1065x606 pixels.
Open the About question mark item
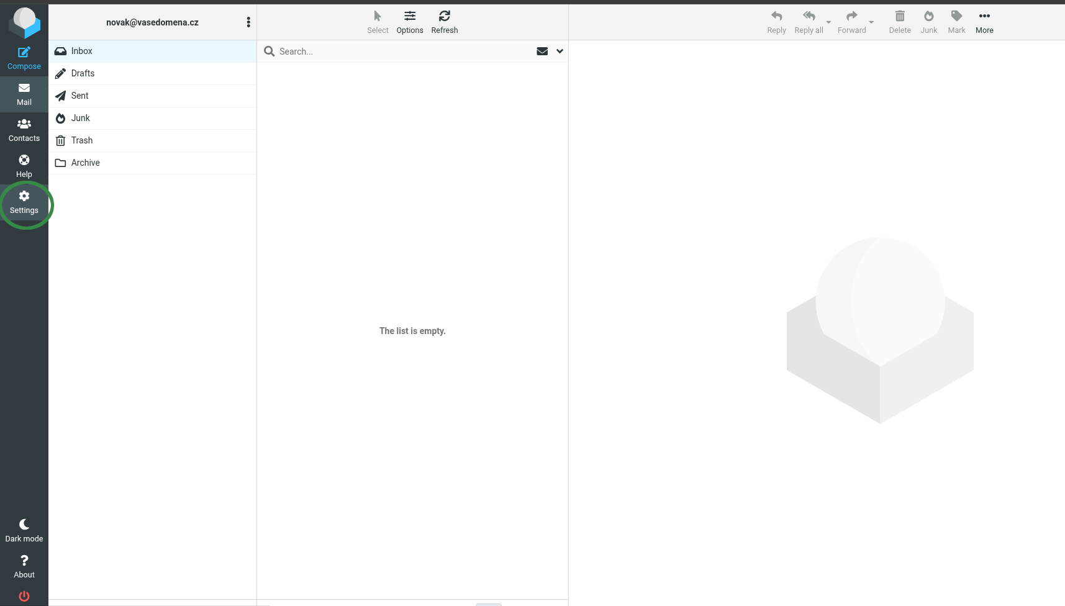tap(24, 567)
